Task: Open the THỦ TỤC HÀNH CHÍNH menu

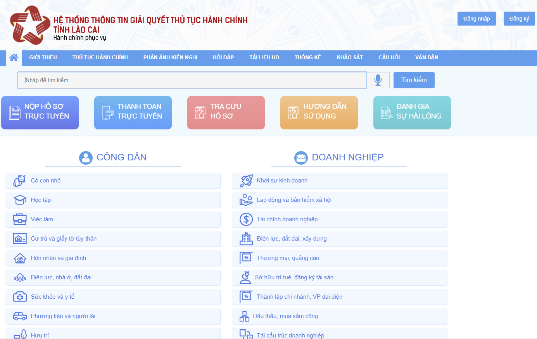Action: pyautogui.click(x=100, y=58)
